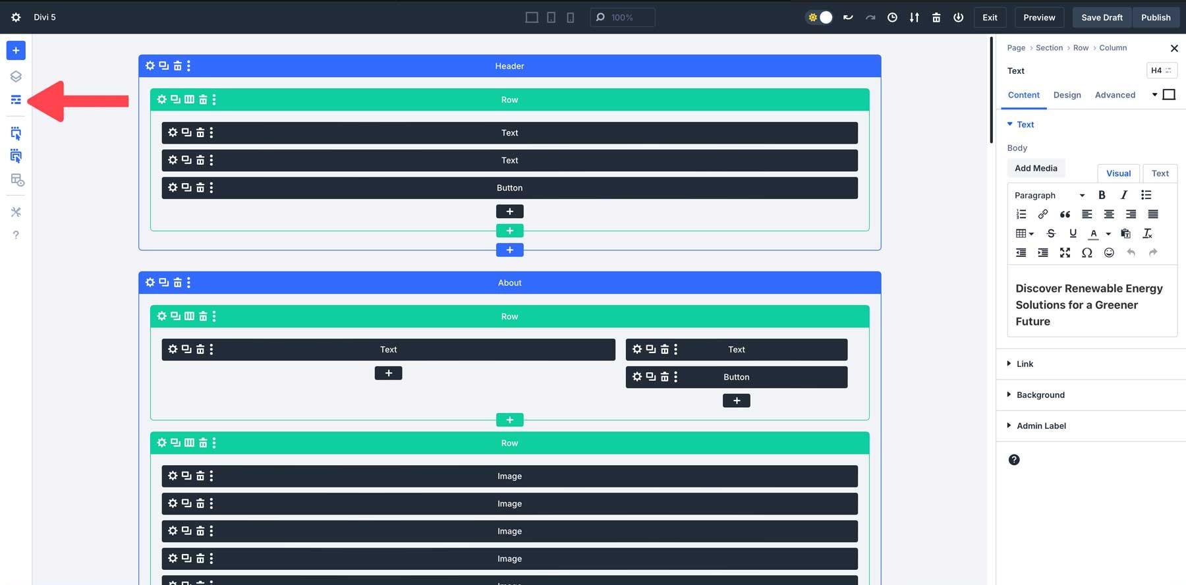Duplicate the Button module in Header row
This screenshot has width=1186, height=585.
tap(186, 188)
